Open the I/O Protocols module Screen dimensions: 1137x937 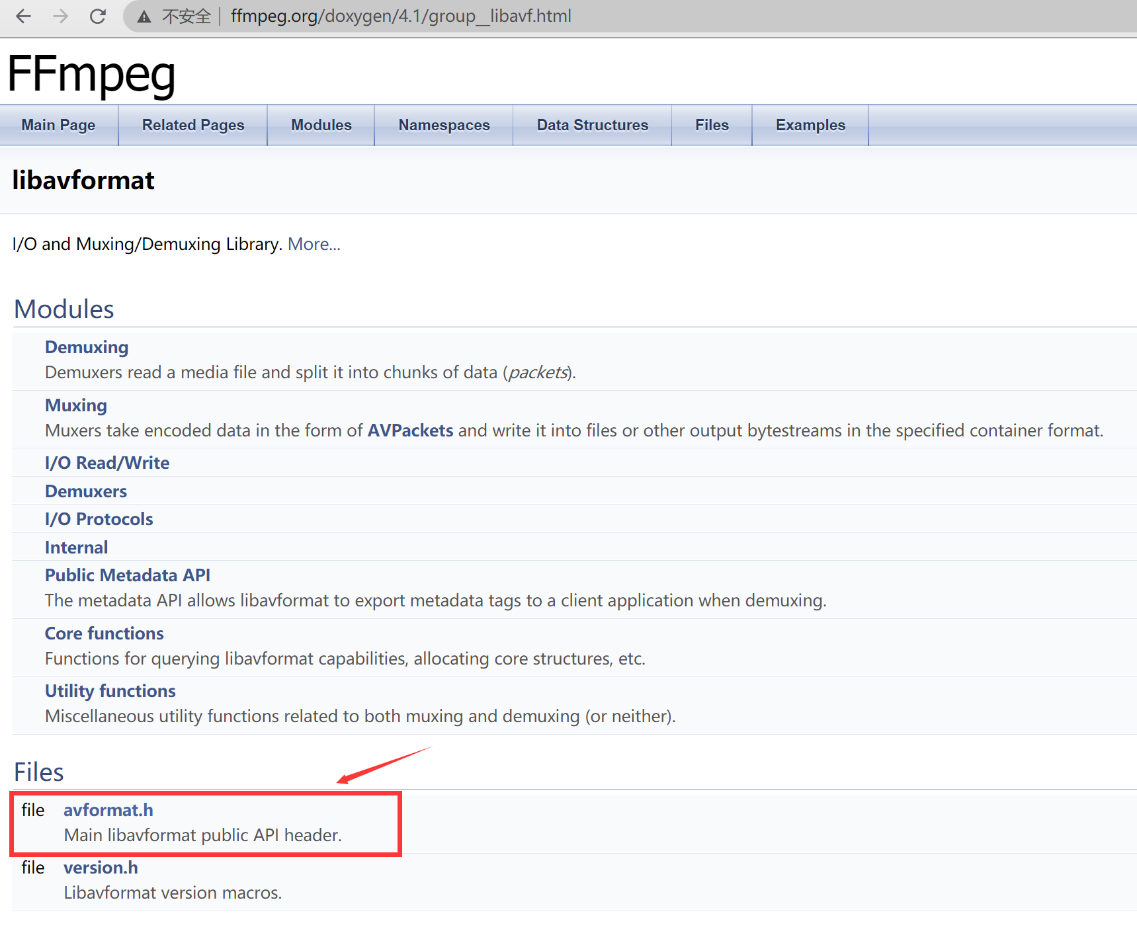click(99, 519)
